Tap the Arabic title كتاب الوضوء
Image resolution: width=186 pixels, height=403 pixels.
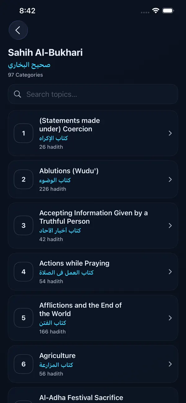pyautogui.click(x=55, y=180)
